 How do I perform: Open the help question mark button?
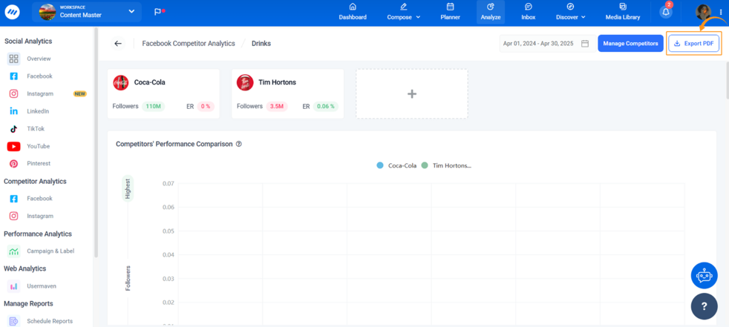click(705, 306)
